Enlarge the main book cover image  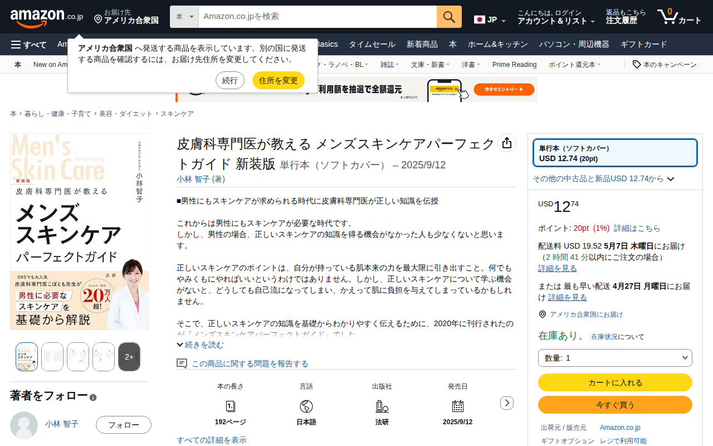coord(79,231)
